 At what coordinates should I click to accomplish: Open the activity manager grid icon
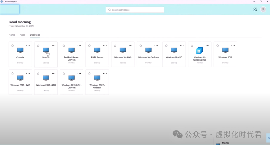(255, 9)
